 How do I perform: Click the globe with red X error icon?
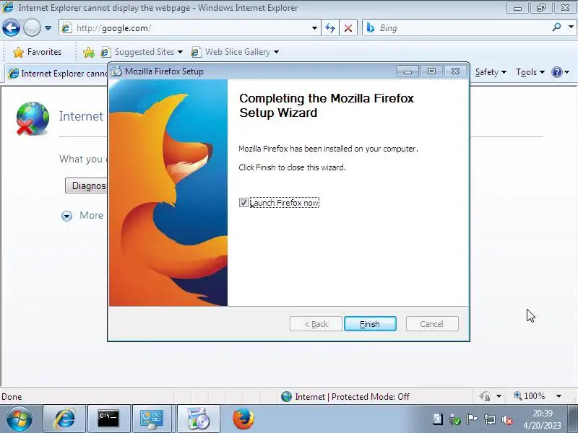click(33, 118)
